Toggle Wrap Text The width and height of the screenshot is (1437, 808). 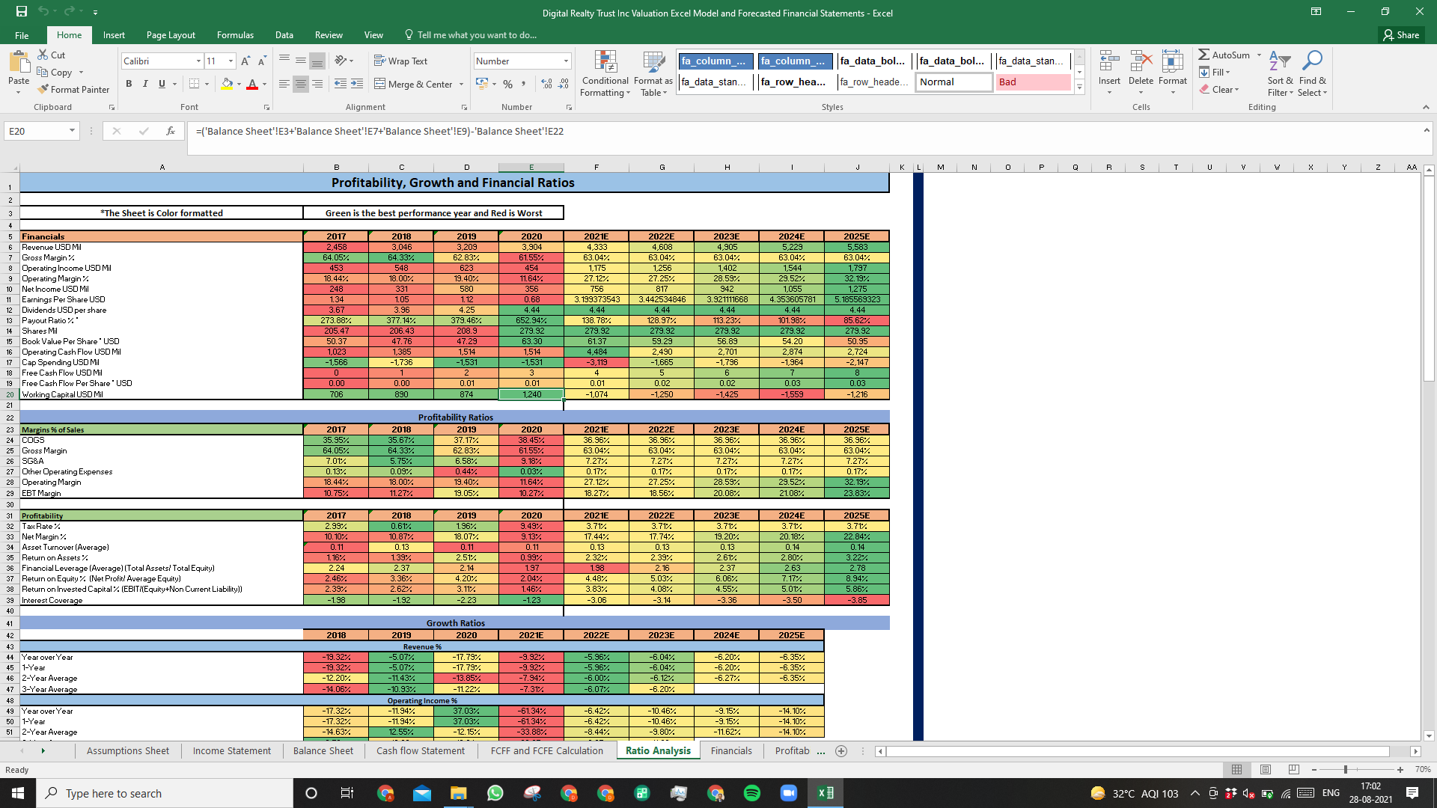click(x=400, y=61)
